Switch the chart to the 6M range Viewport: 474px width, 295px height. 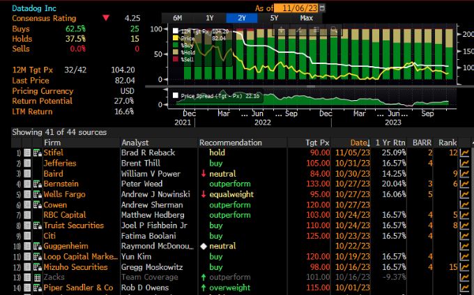tap(178, 18)
